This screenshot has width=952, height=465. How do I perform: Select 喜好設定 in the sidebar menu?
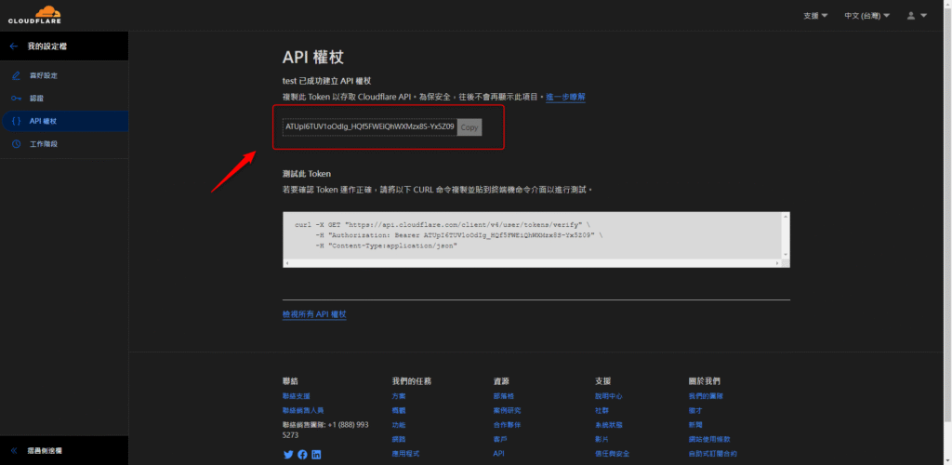coord(44,75)
